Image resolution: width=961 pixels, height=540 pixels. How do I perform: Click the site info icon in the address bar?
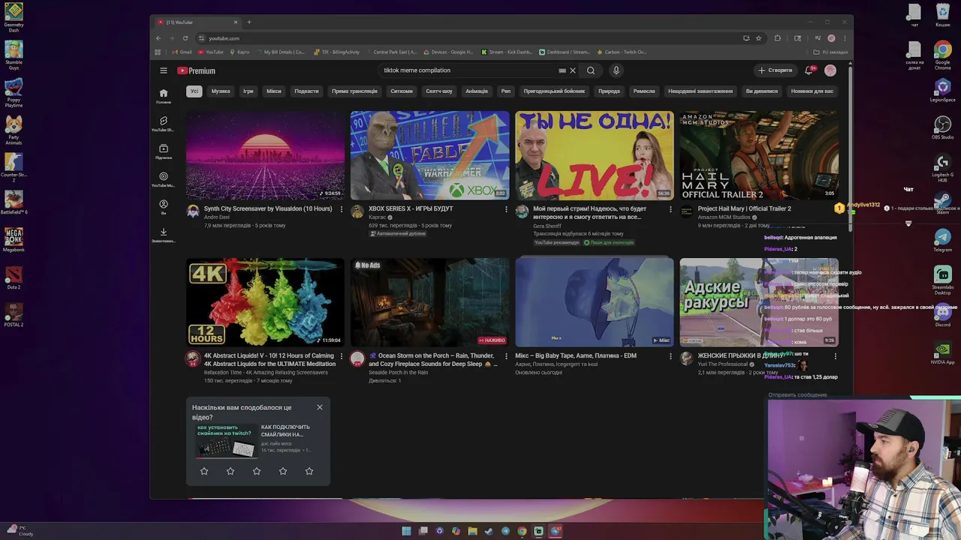(201, 38)
